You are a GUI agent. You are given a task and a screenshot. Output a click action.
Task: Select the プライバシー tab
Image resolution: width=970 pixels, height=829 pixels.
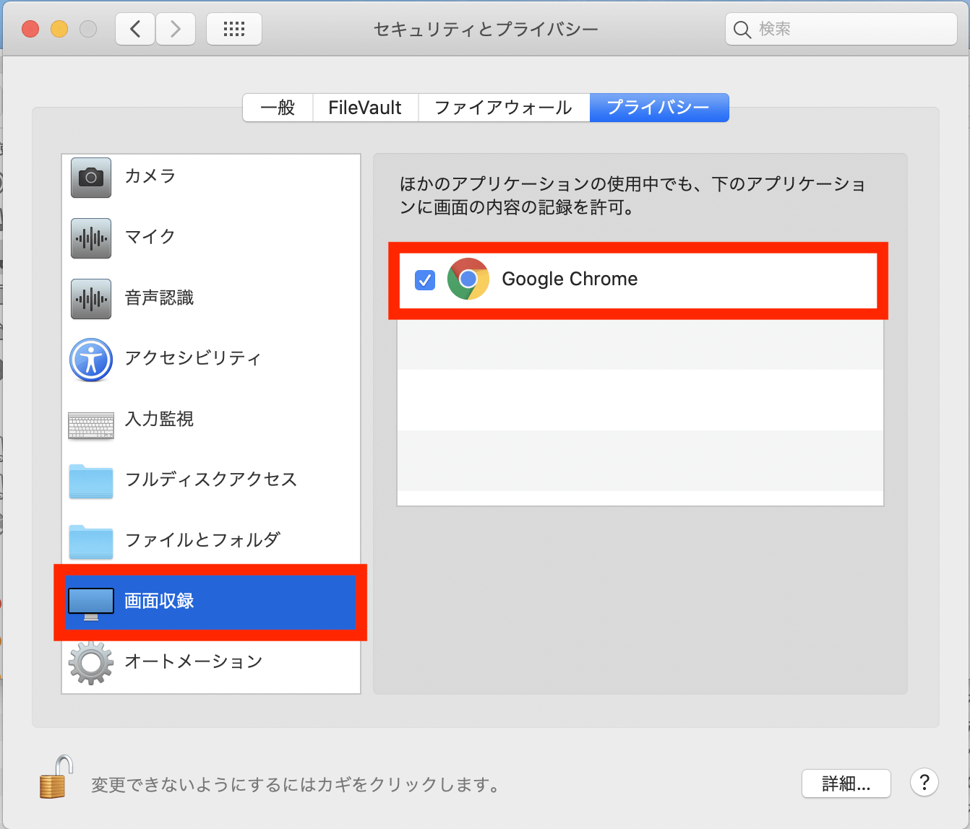[659, 108]
